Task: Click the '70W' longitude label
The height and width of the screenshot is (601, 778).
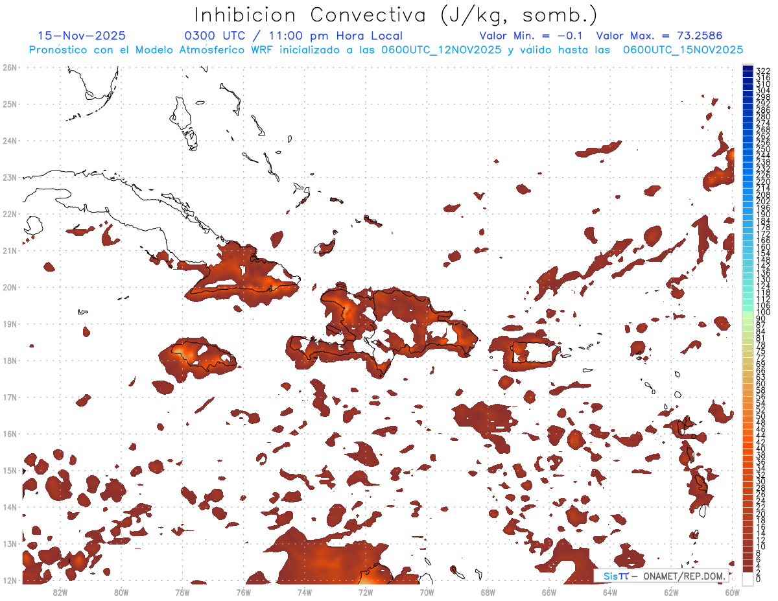Action: (x=427, y=592)
